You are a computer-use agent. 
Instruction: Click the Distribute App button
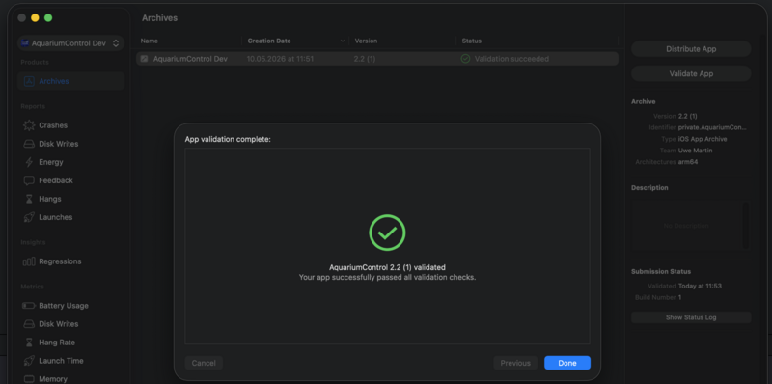tap(691, 49)
